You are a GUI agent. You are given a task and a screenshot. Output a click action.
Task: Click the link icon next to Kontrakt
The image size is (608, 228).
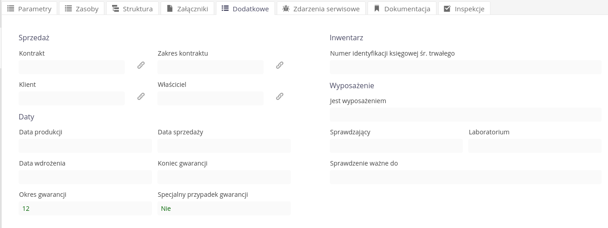[141, 65]
